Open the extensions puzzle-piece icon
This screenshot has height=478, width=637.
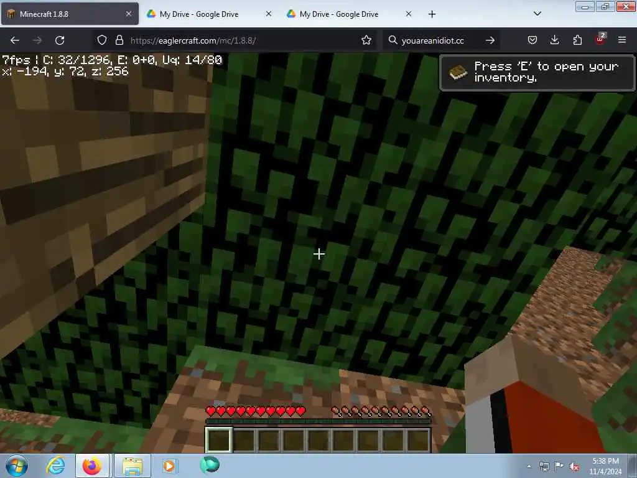tap(577, 40)
